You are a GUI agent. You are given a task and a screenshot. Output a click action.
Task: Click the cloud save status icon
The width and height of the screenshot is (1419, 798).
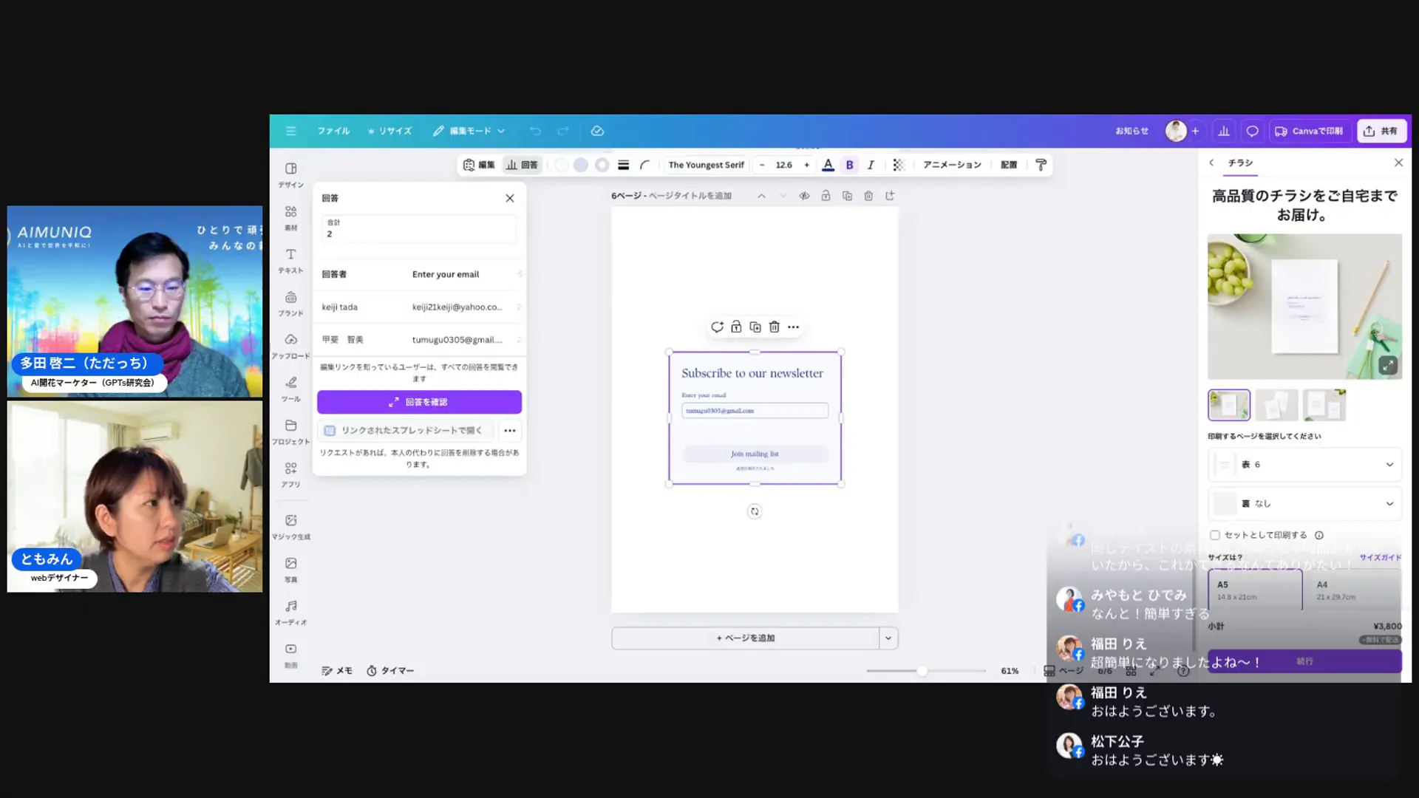tap(597, 131)
